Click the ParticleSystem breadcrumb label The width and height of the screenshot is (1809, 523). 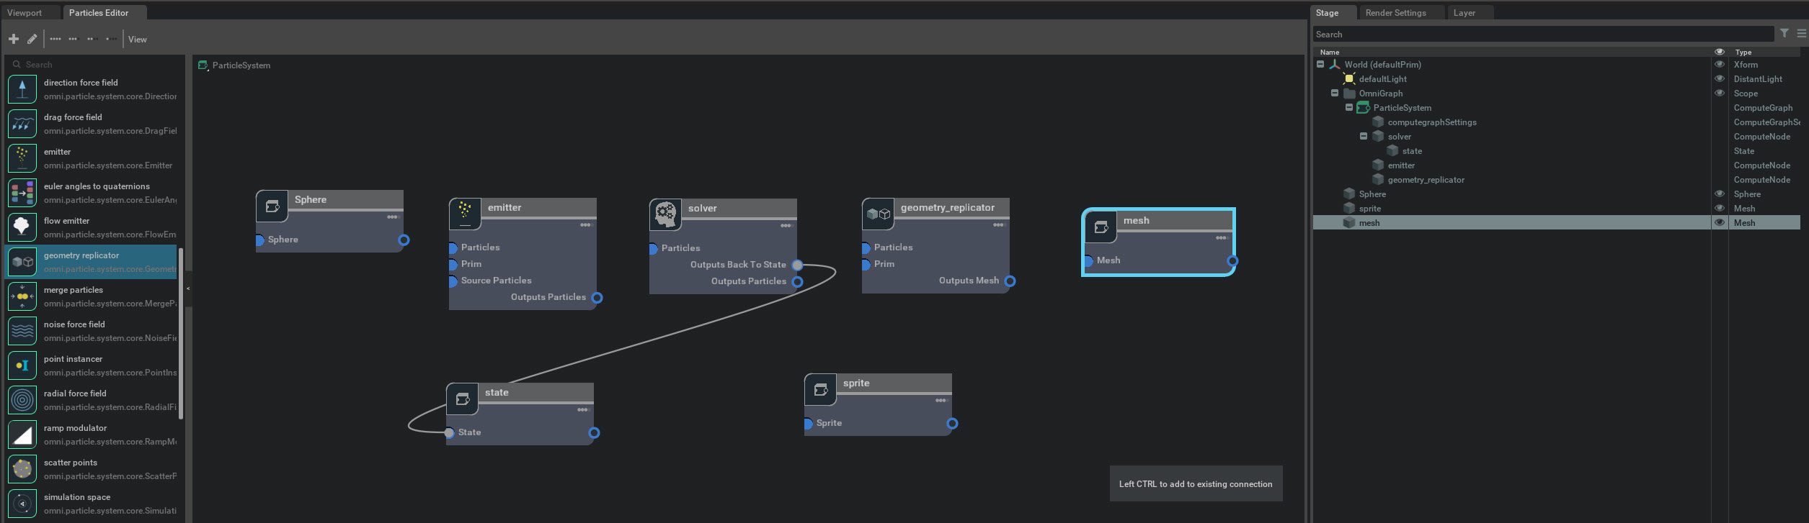[x=241, y=65]
